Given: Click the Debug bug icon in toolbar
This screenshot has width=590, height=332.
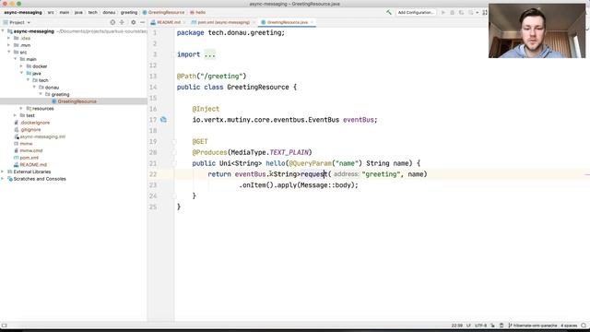Looking at the screenshot, I should [453, 12].
